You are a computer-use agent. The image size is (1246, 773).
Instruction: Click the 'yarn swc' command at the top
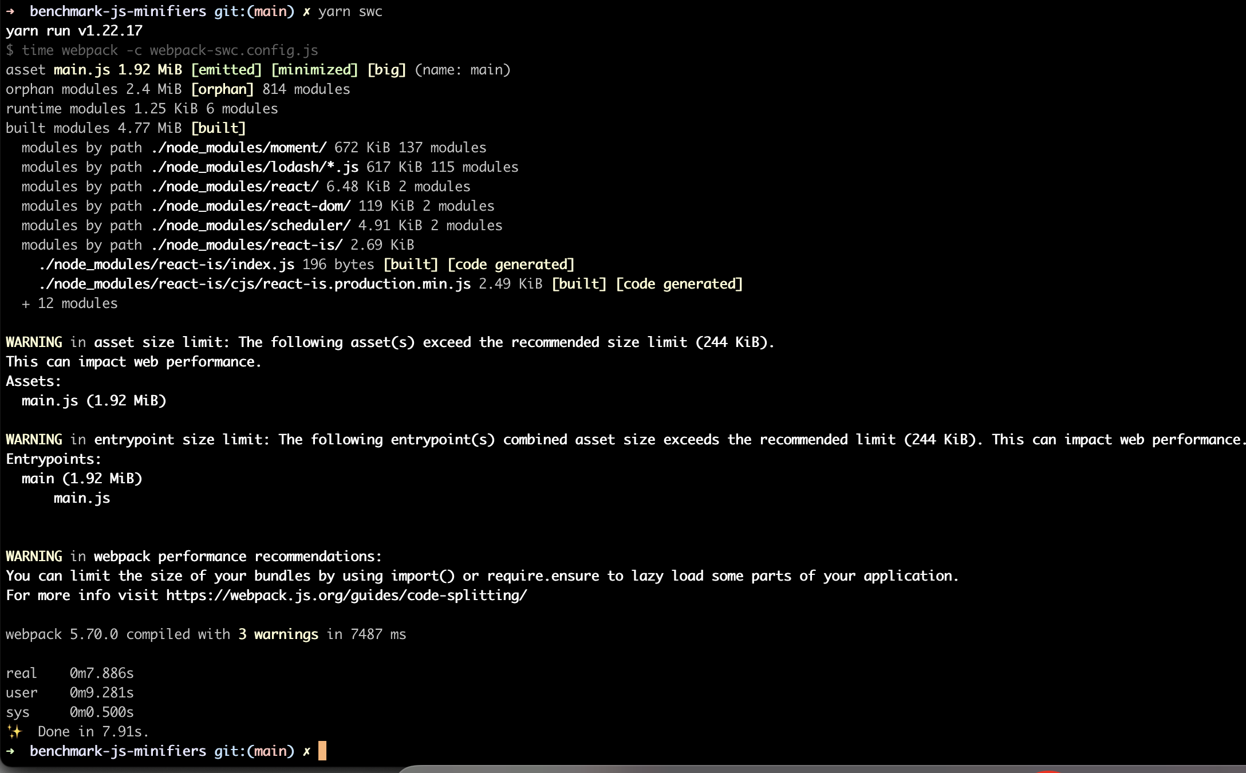tap(350, 11)
